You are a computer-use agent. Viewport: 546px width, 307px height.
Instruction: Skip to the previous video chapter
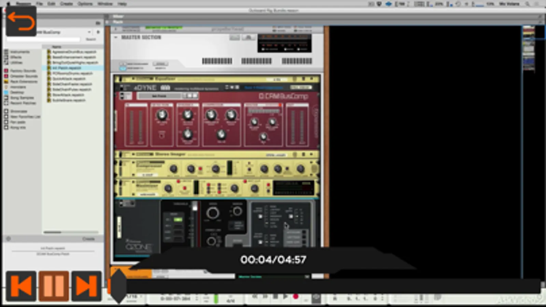pos(21,286)
